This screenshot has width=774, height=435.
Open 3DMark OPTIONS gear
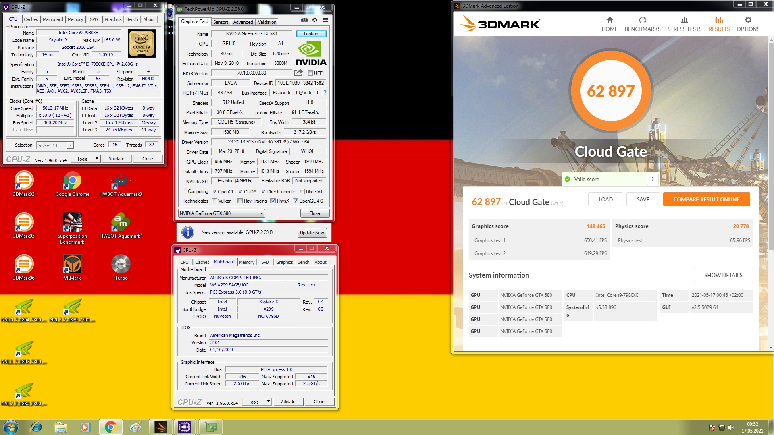748,24
